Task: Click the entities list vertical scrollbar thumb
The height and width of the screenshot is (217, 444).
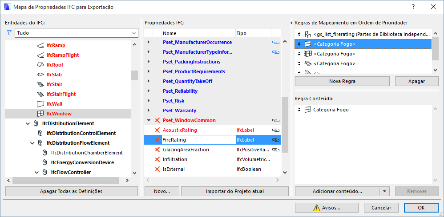Action: tap(134, 75)
